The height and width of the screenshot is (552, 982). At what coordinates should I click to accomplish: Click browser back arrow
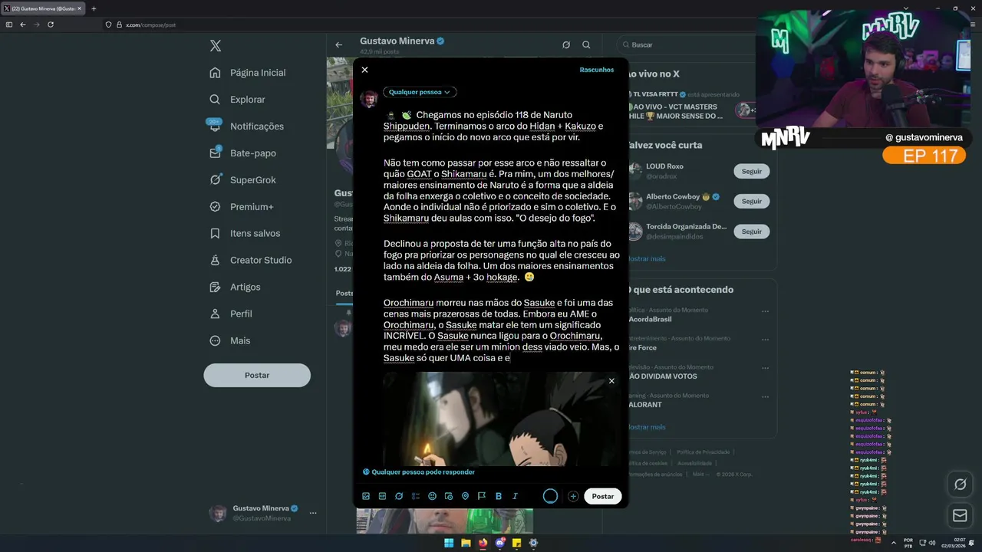point(23,25)
